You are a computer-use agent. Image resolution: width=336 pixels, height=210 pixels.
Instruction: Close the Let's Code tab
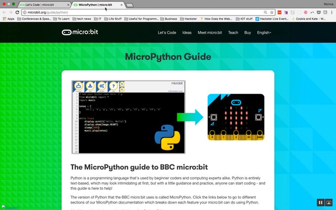point(68,5)
